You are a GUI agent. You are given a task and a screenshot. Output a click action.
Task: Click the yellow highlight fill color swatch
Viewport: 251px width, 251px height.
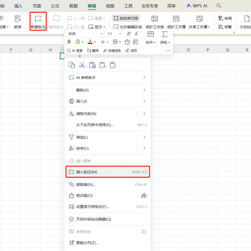pos(78,42)
